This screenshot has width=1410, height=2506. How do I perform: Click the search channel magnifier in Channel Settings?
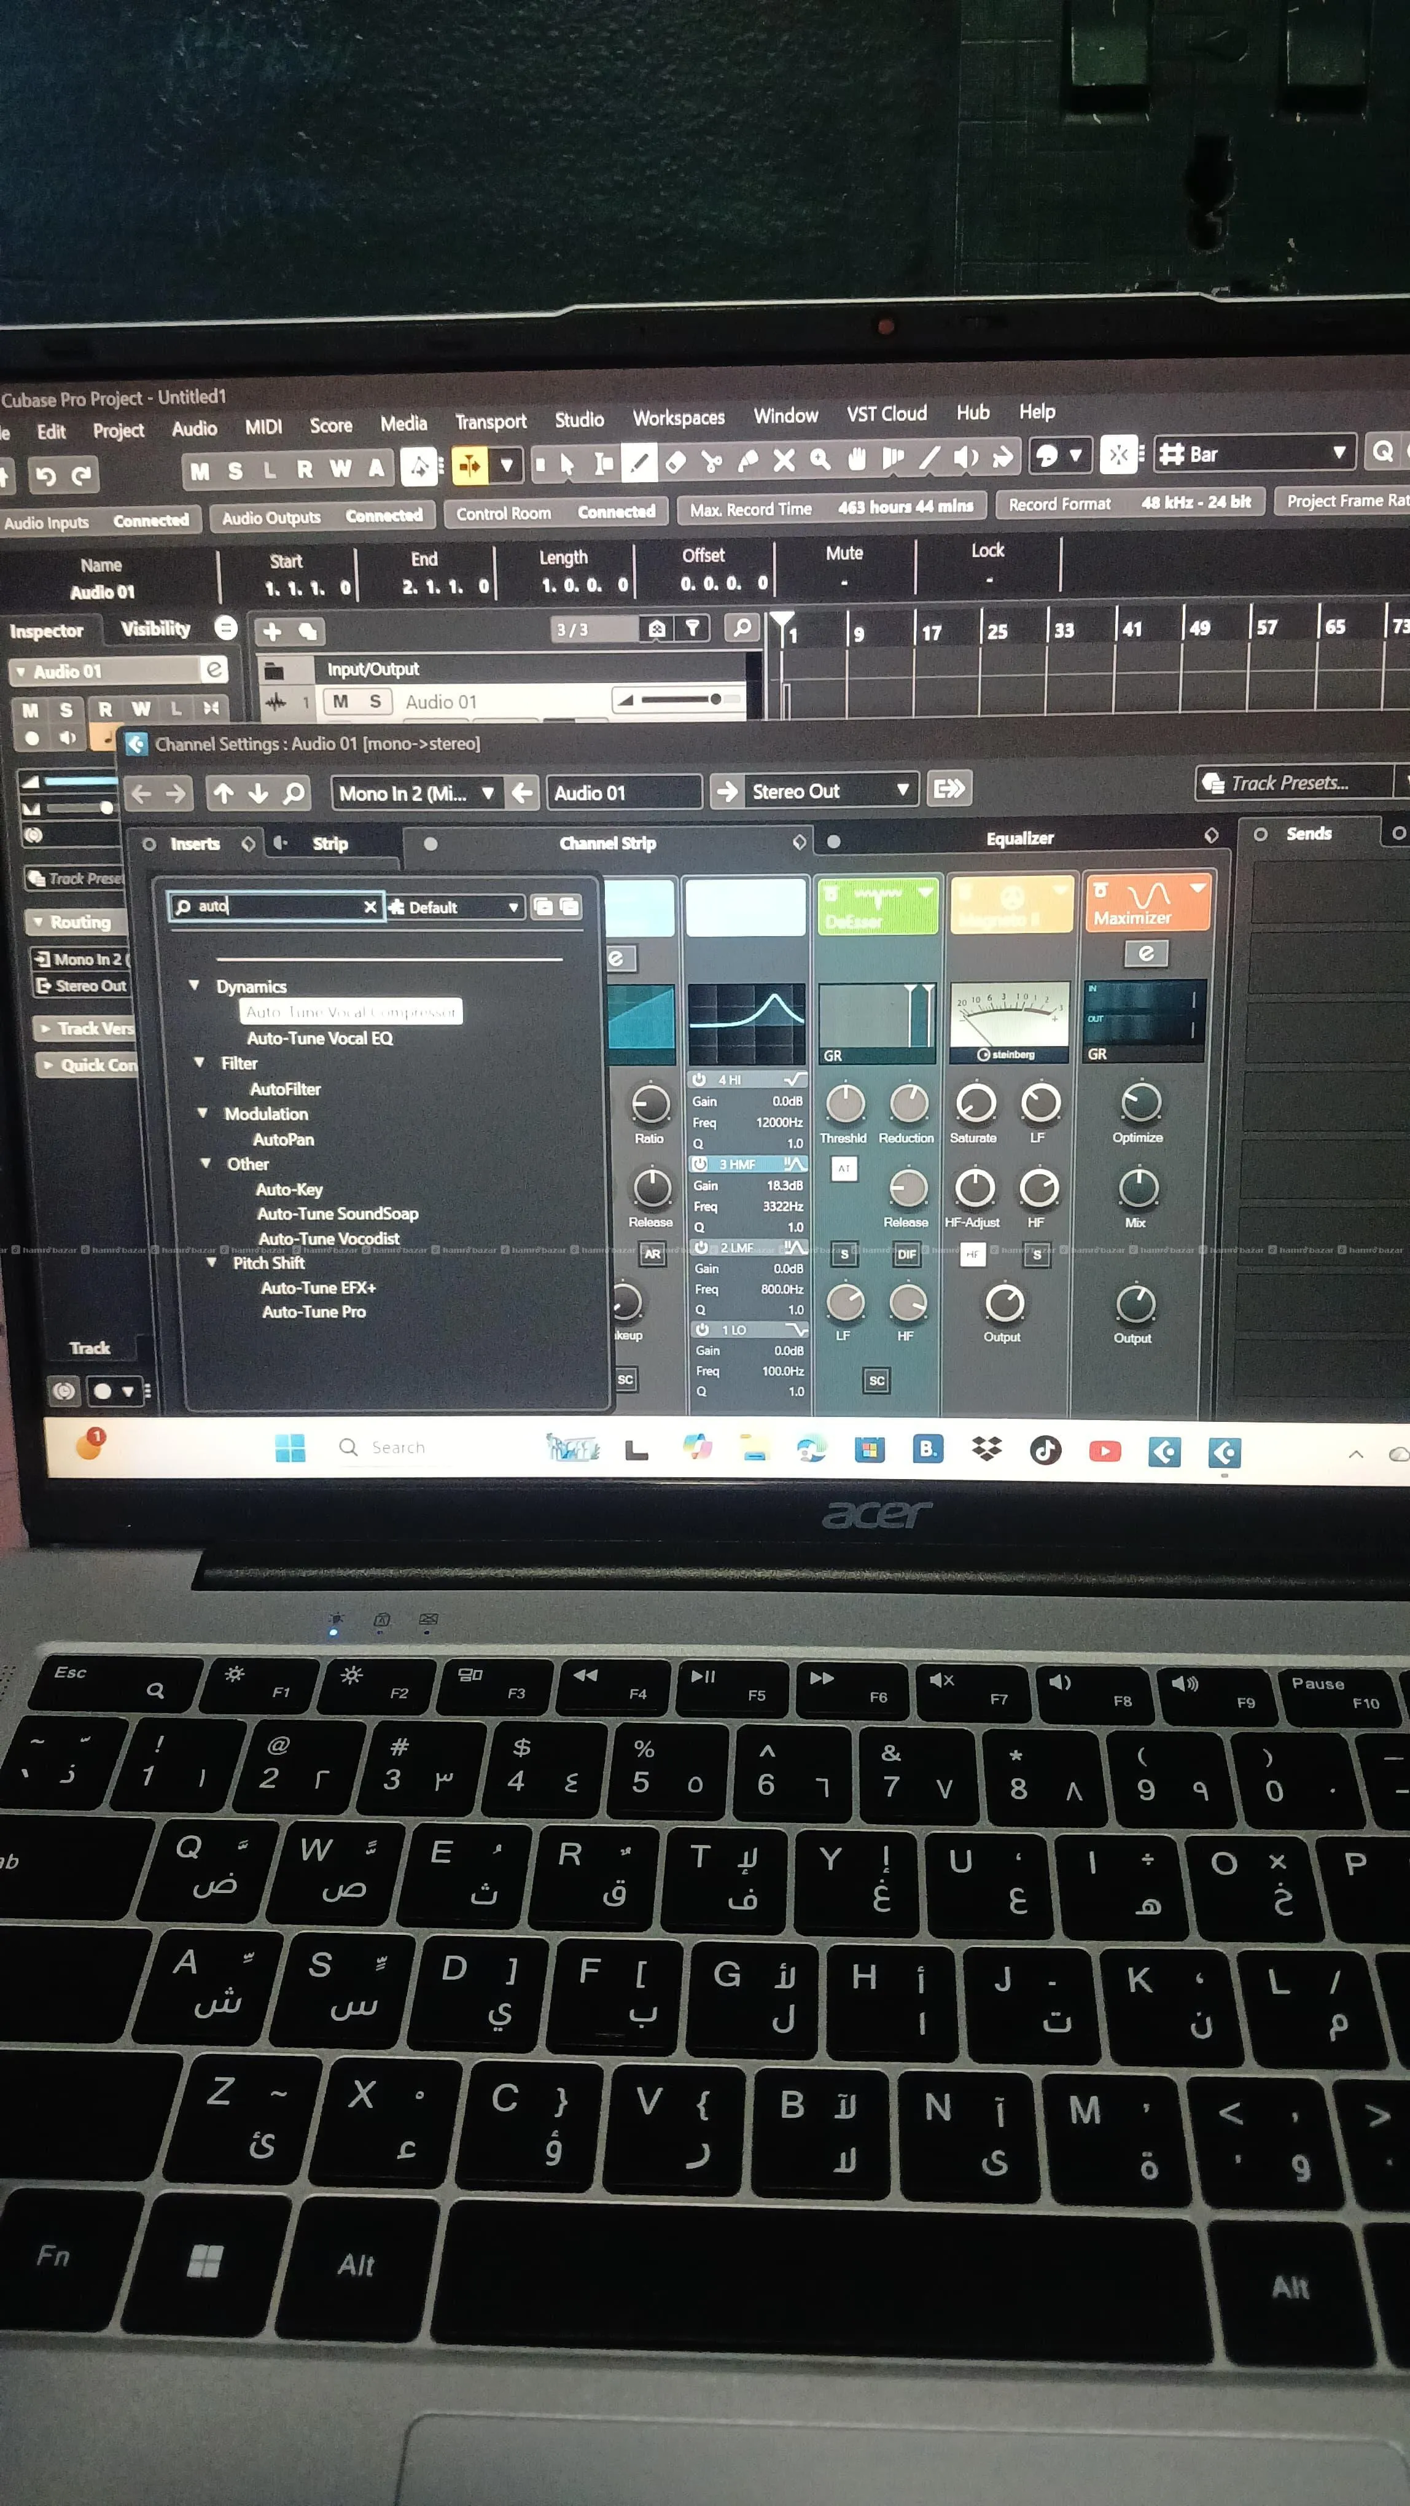[x=293, y=794]
